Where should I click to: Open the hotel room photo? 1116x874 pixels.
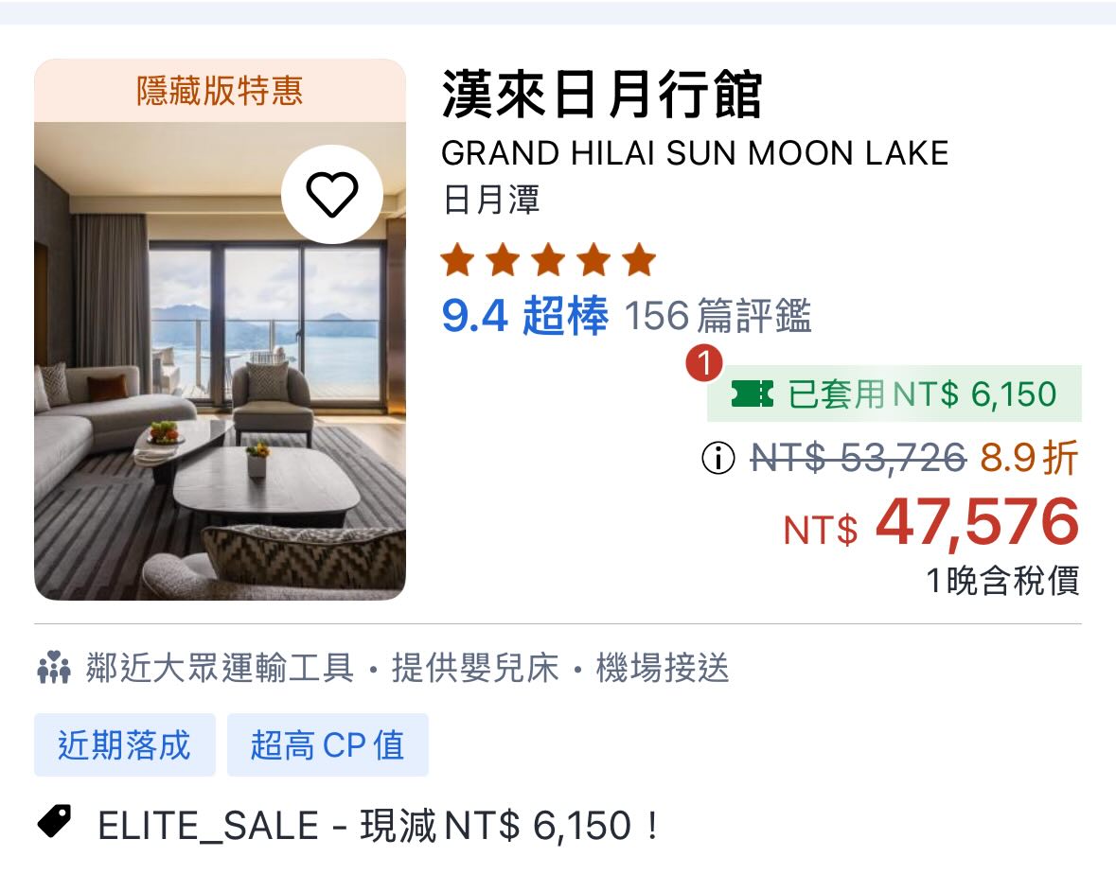(220, 397)
